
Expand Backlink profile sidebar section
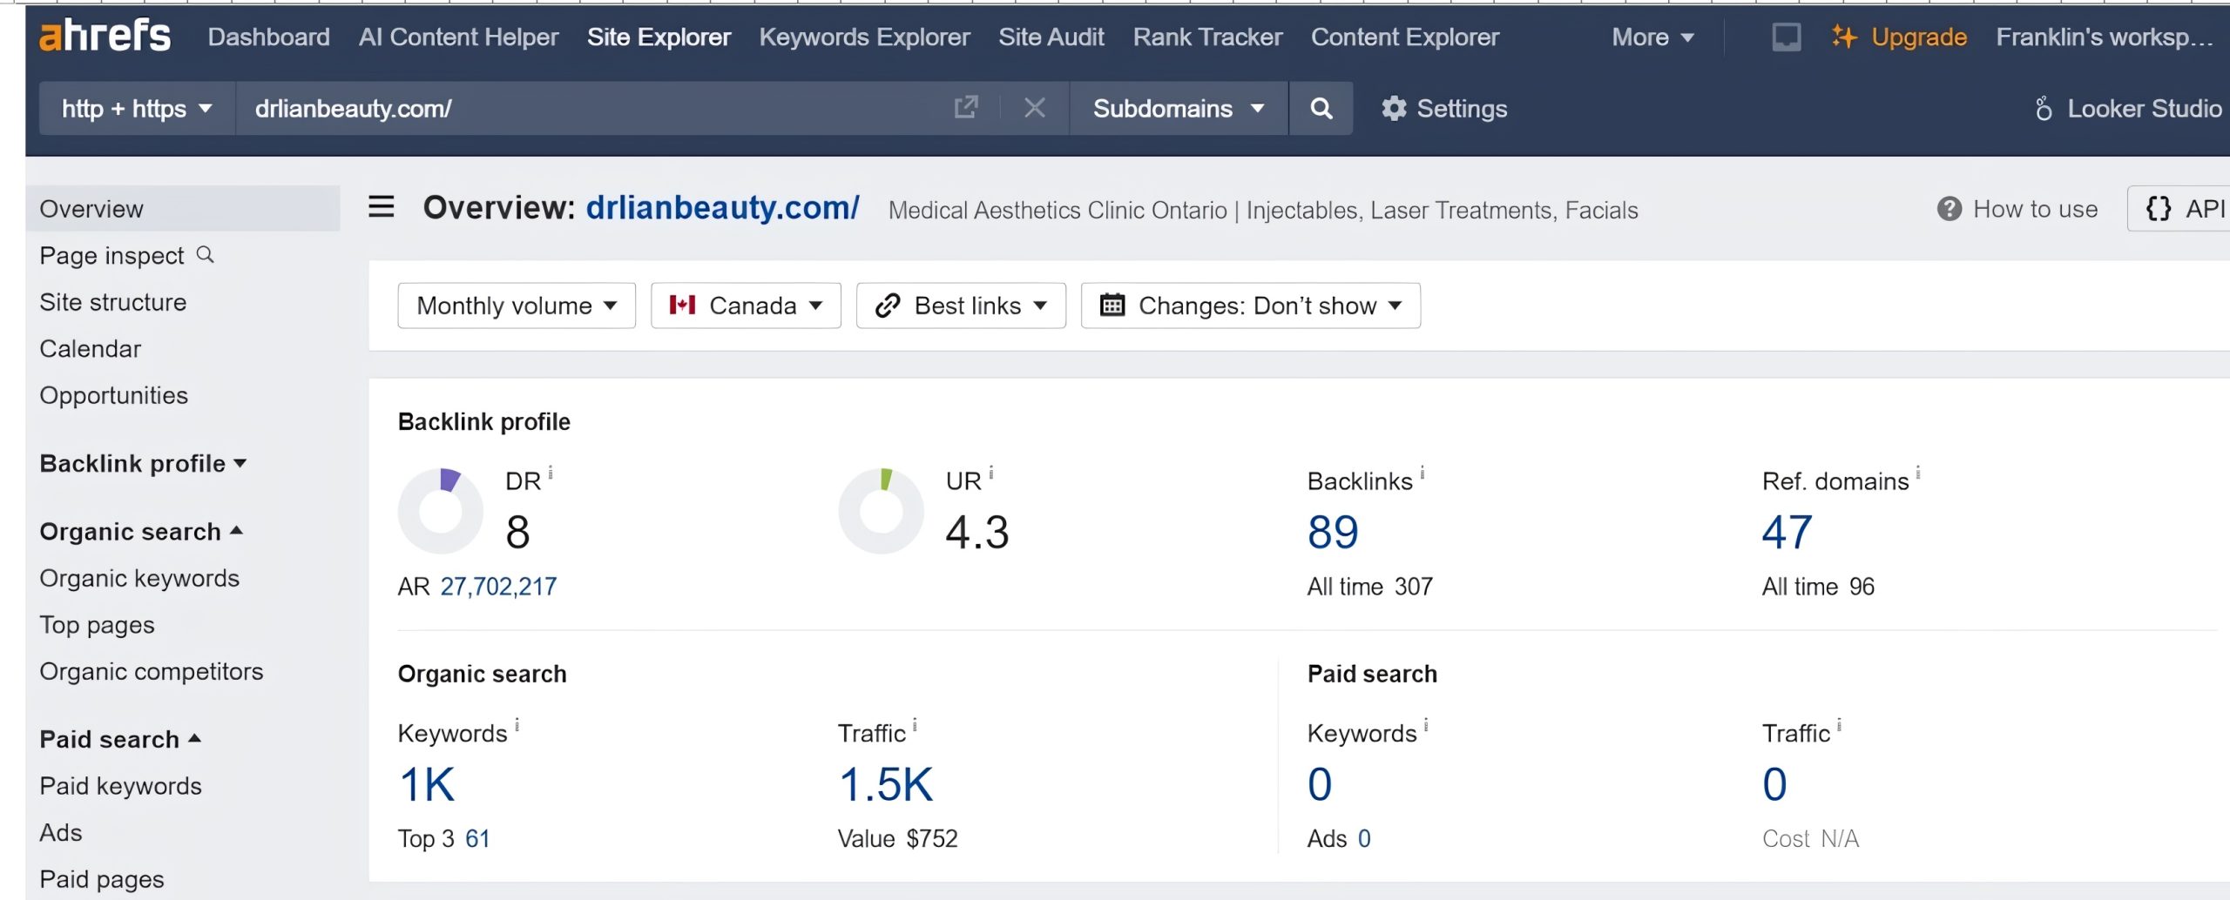[143, 463]
